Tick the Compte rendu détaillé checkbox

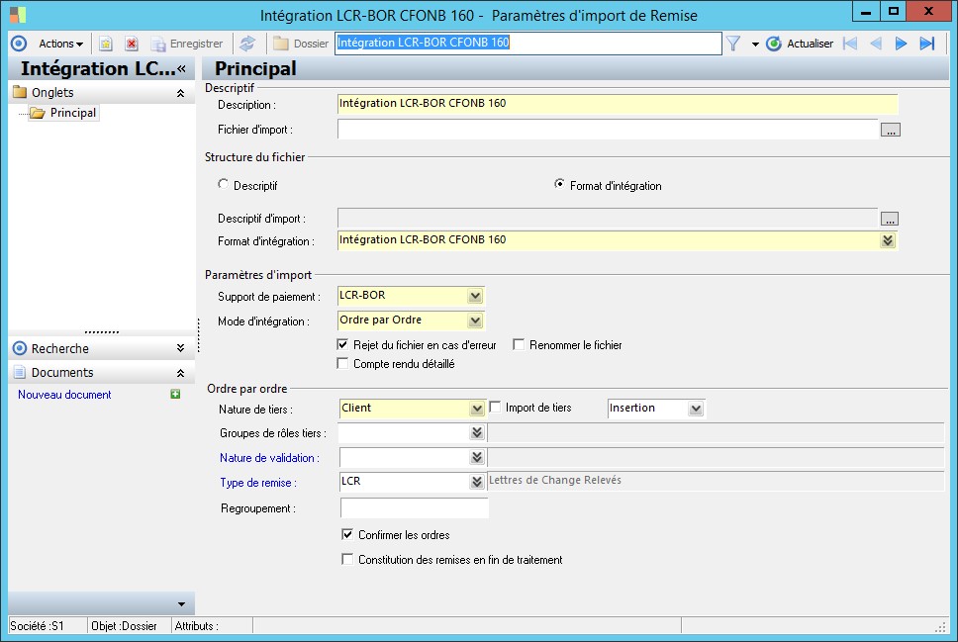point(343,364)
